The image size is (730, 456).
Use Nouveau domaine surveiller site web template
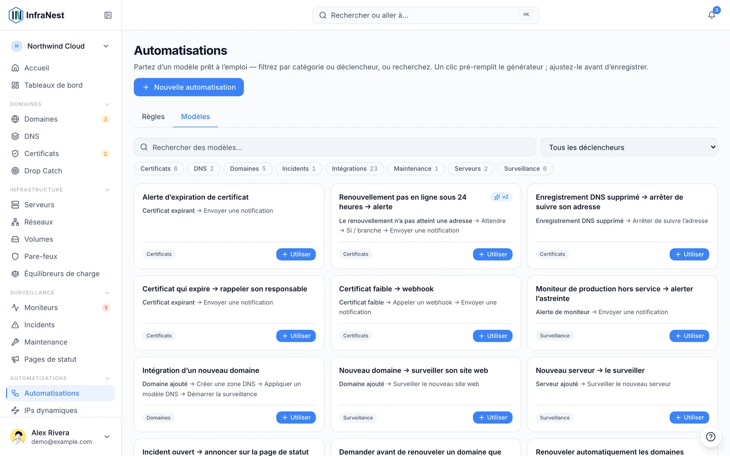[x=493, y=418]
